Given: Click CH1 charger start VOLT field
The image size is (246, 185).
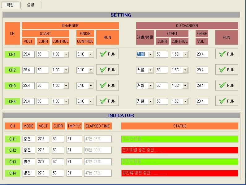Looking at the screenshot, I should point(28,54).
